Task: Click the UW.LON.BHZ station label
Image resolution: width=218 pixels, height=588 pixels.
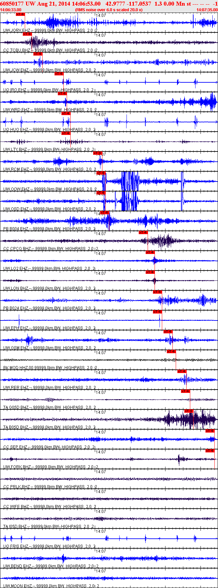Action: coord(16,288)
